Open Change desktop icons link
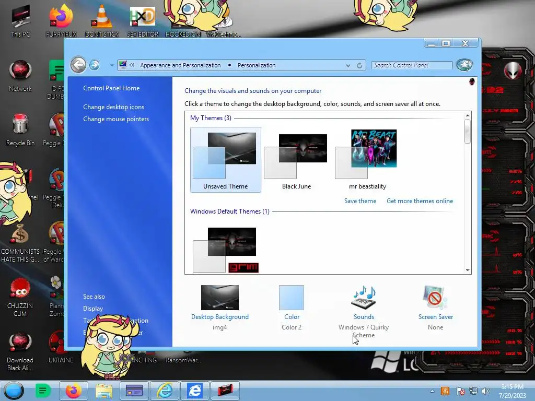Screen dimensions: 535x401 pos(113,107)
